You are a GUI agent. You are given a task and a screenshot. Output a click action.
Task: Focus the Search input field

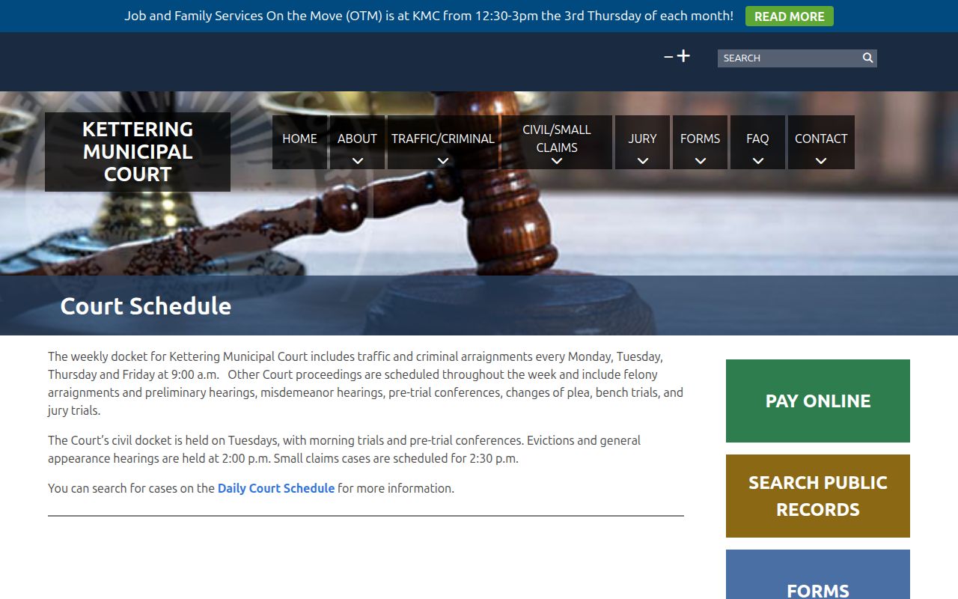coord(789,58)
